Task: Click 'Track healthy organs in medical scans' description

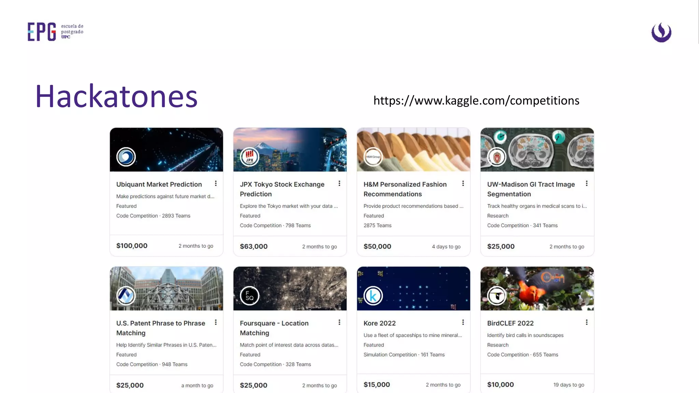Action: click(537, 206)
